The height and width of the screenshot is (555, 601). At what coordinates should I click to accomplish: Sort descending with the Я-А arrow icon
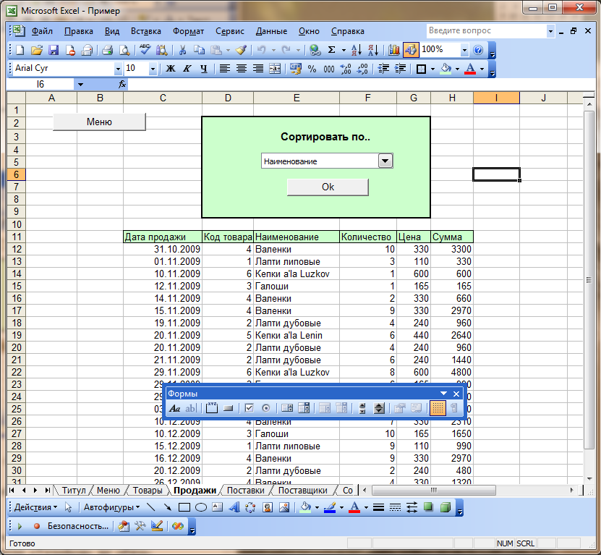point(373,50)
